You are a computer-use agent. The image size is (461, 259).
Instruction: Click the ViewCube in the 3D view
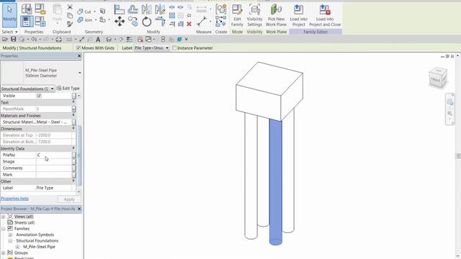(x=438, y=77)
